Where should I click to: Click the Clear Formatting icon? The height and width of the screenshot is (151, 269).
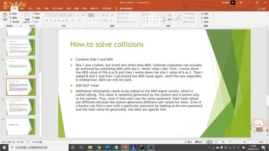coord(83,15)
